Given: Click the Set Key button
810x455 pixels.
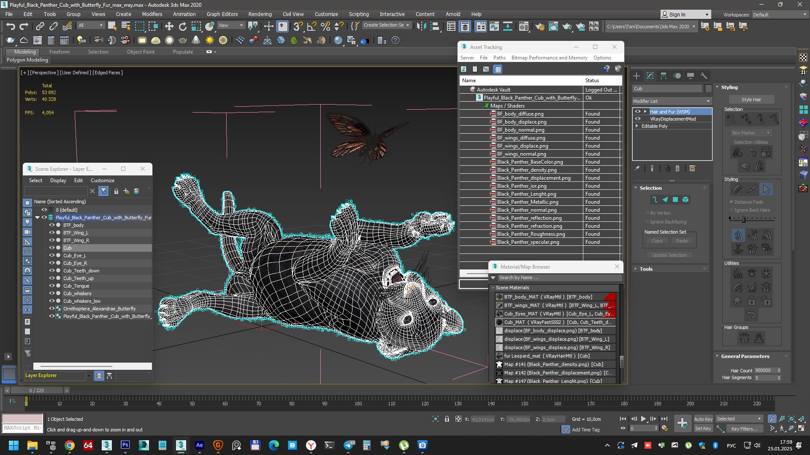Looking at the screenshot, I should click(703, 429).
